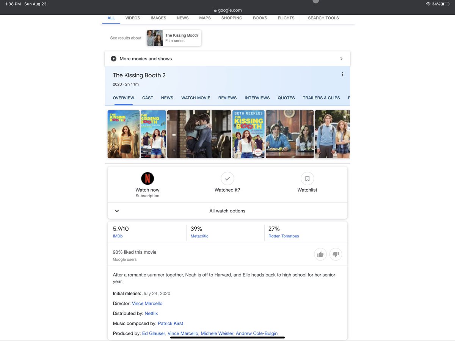Click the 27% Rotten Tomatoes score
Screen dimensions: 455x341
tap(274, 229)
